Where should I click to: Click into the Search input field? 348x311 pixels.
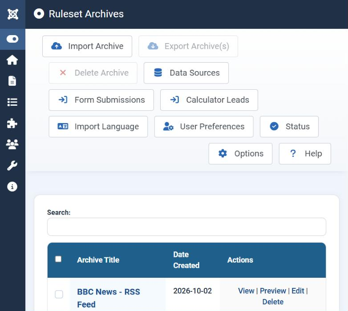186,227
